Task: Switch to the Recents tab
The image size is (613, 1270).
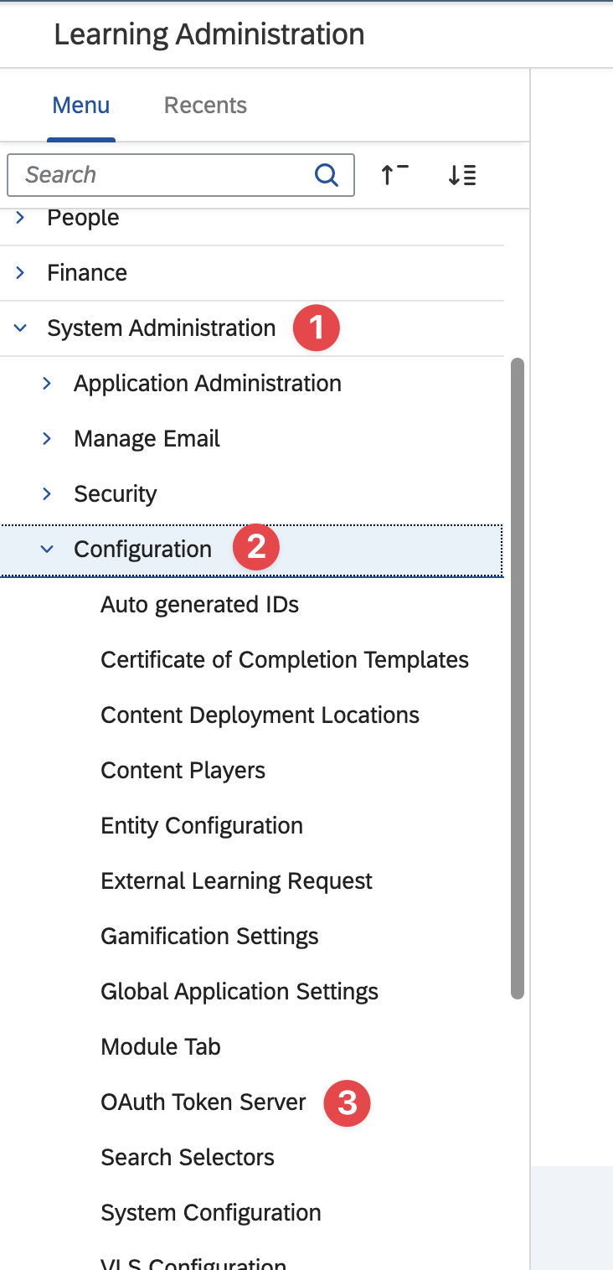Action: click(205, 106)
